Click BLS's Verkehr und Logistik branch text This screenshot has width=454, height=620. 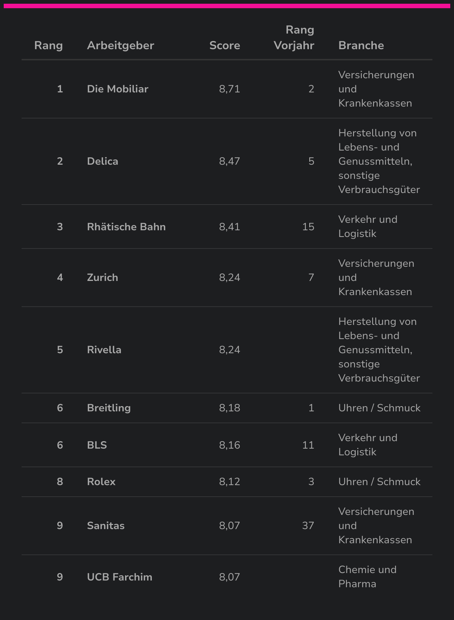(x=367, y=445)
